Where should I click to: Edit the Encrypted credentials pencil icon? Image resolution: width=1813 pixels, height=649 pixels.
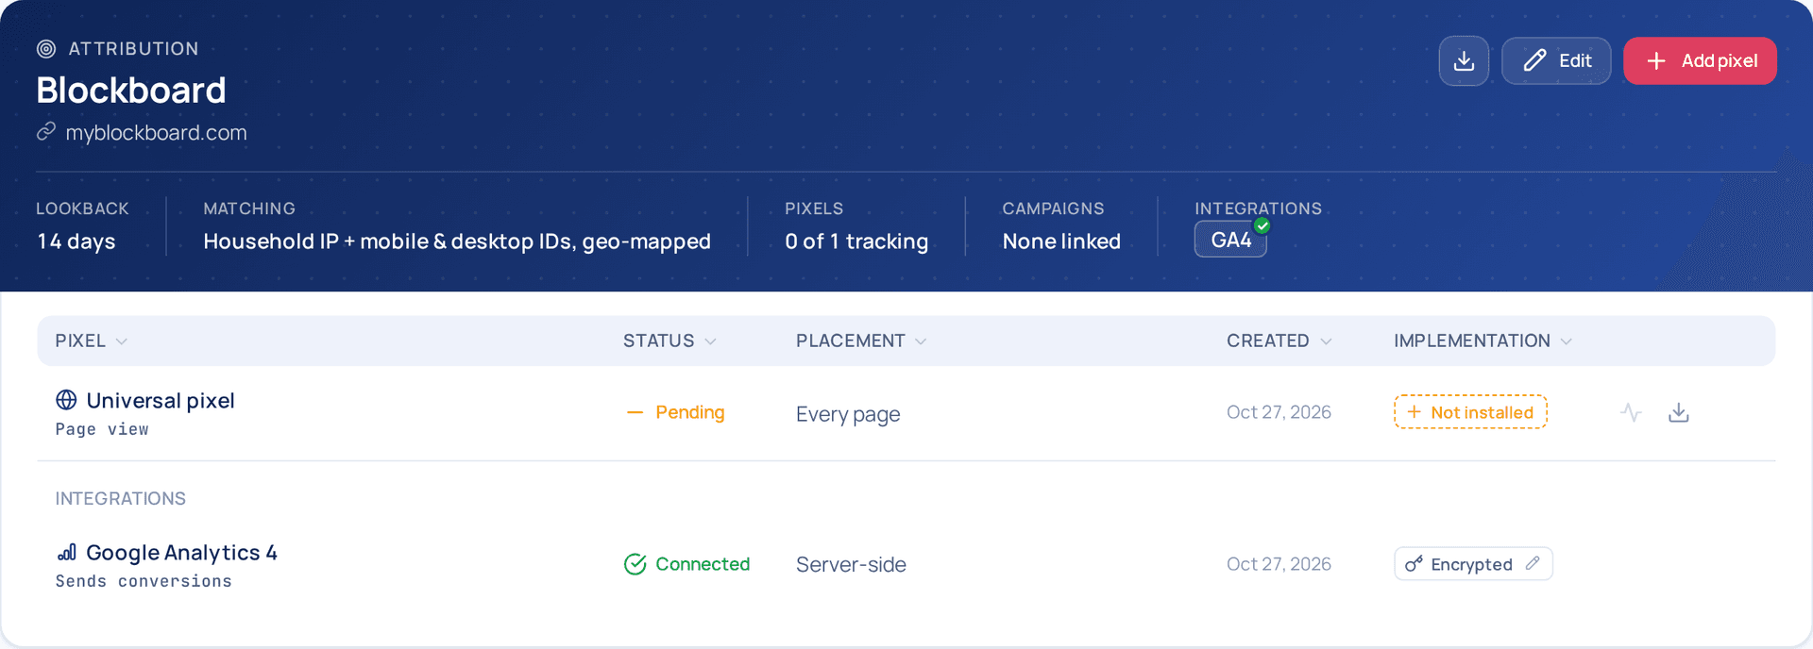1533,563
